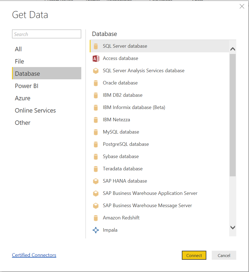
Task: Click the PostgreSQL database cylinder icon
Action: point(96,144)
